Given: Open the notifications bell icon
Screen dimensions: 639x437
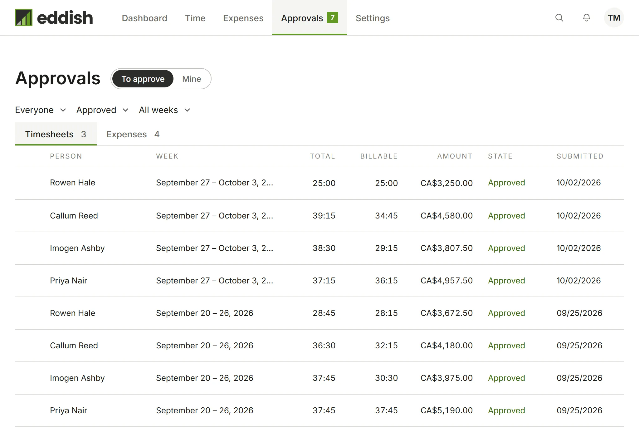Looking at the screenshot, I should [587, 18].
